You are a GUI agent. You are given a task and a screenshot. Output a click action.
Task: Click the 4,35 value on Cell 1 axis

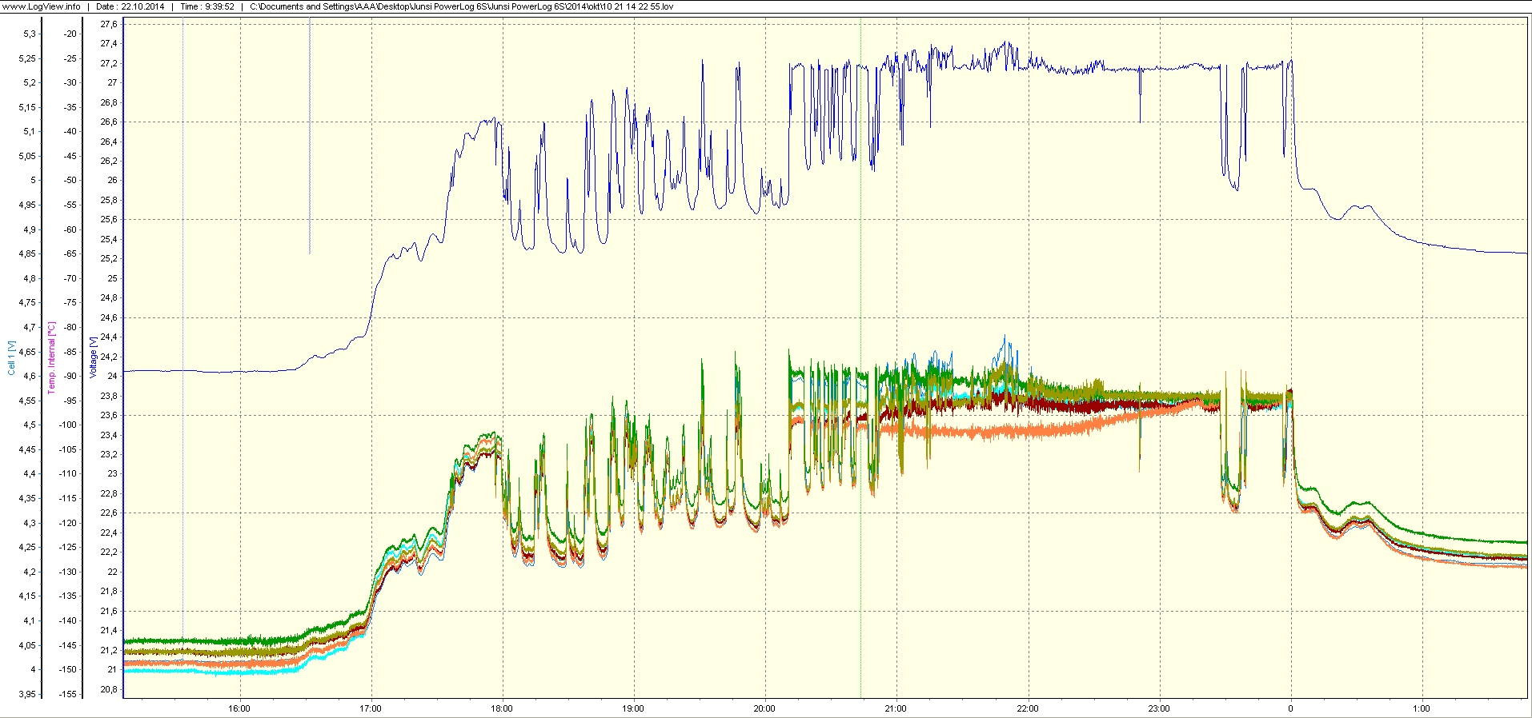pos(27,498)
